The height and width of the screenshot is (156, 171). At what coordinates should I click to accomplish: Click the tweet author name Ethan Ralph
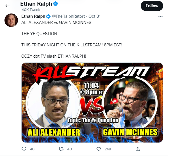(33, 16)
